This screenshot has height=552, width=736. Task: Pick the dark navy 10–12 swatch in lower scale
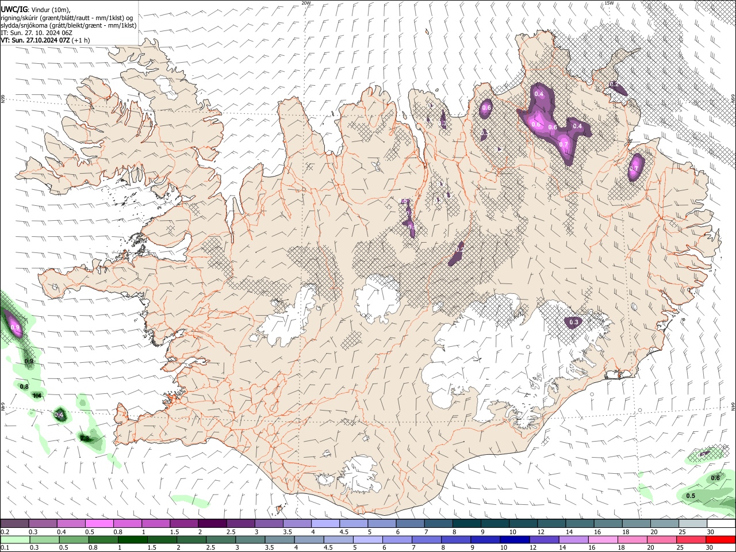pos(514,539)
